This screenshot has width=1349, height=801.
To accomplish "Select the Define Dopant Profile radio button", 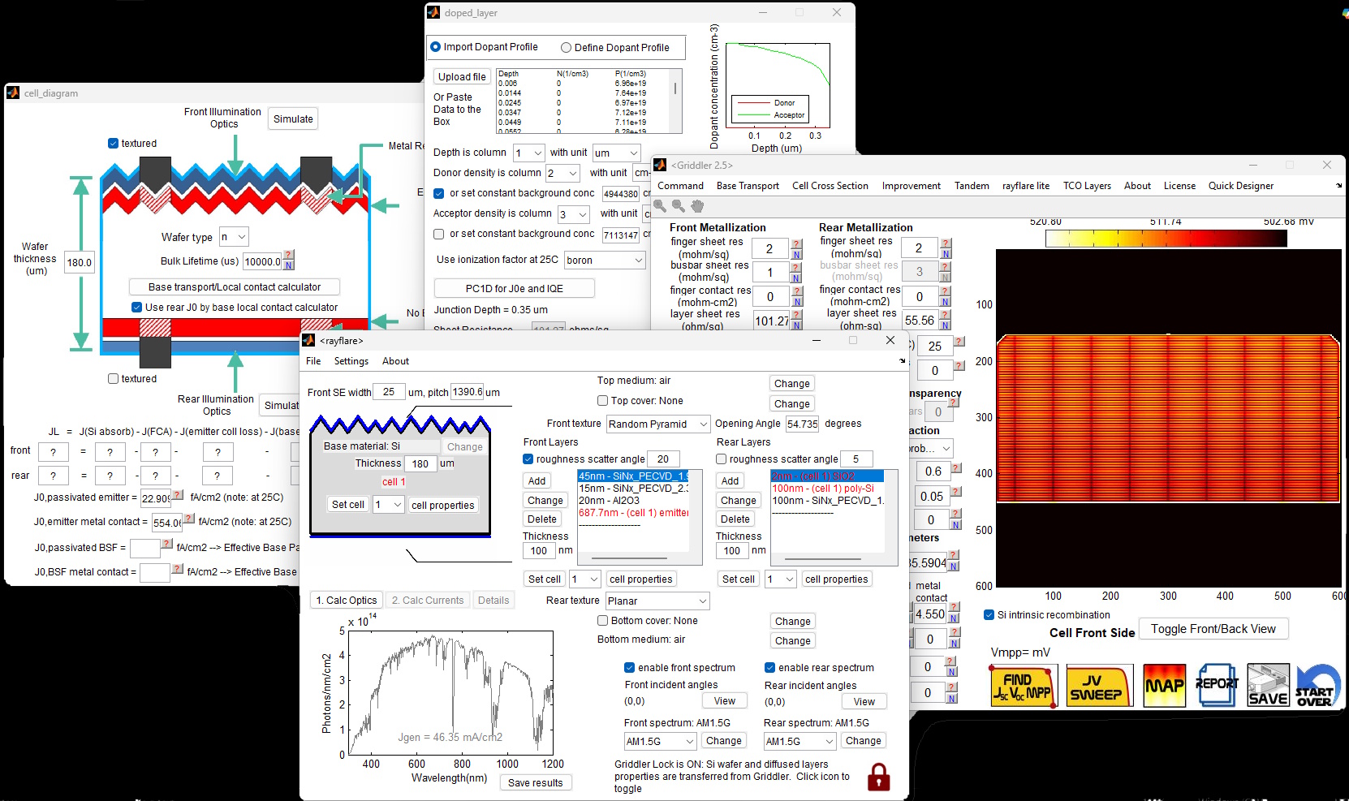I will point(566,48).
